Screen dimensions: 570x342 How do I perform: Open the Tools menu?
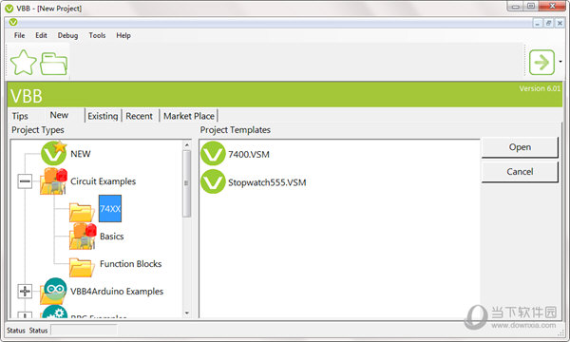[x=97, y=35]
